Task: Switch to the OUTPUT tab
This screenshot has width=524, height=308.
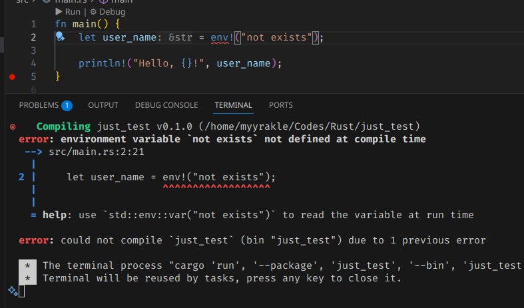Action: [x=103, y=105]
